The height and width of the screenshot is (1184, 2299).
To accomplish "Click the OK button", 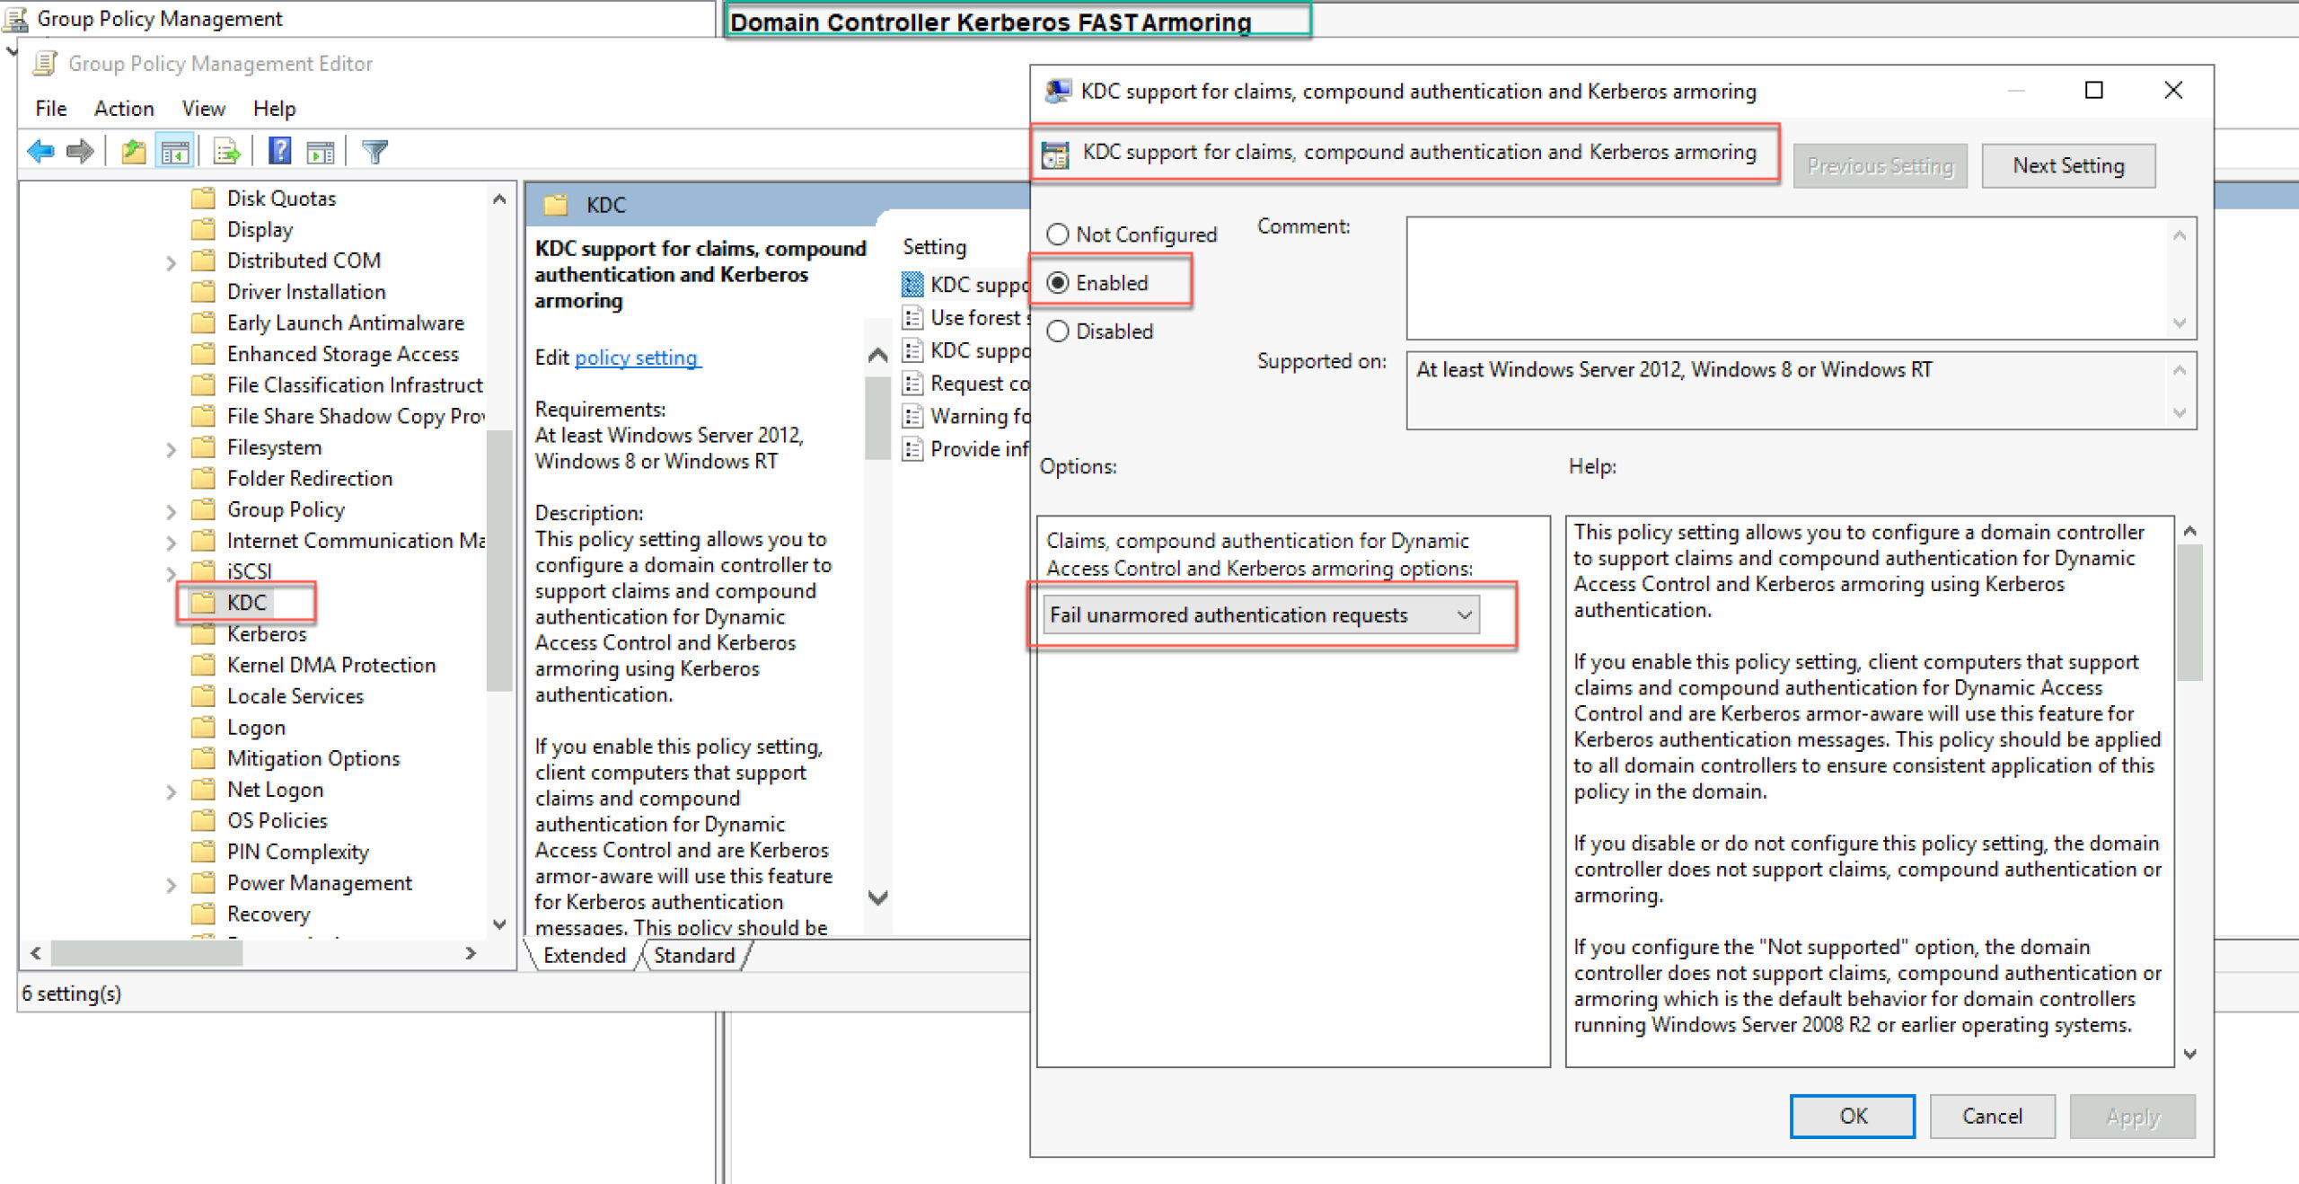I will 1853,1116.
